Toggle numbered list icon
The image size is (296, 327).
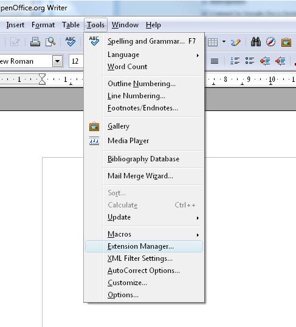click(235, 61)
